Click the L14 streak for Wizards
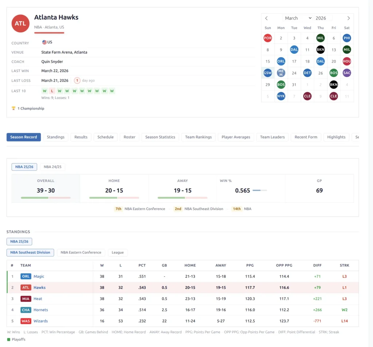Image resolution: width=373 pixels, height=347 pixels. (345, 321)
